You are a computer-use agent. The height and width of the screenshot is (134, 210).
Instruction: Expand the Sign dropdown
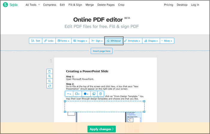[x=97, y=41]
